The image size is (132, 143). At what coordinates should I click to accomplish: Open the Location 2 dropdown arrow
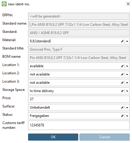[127, 74]
